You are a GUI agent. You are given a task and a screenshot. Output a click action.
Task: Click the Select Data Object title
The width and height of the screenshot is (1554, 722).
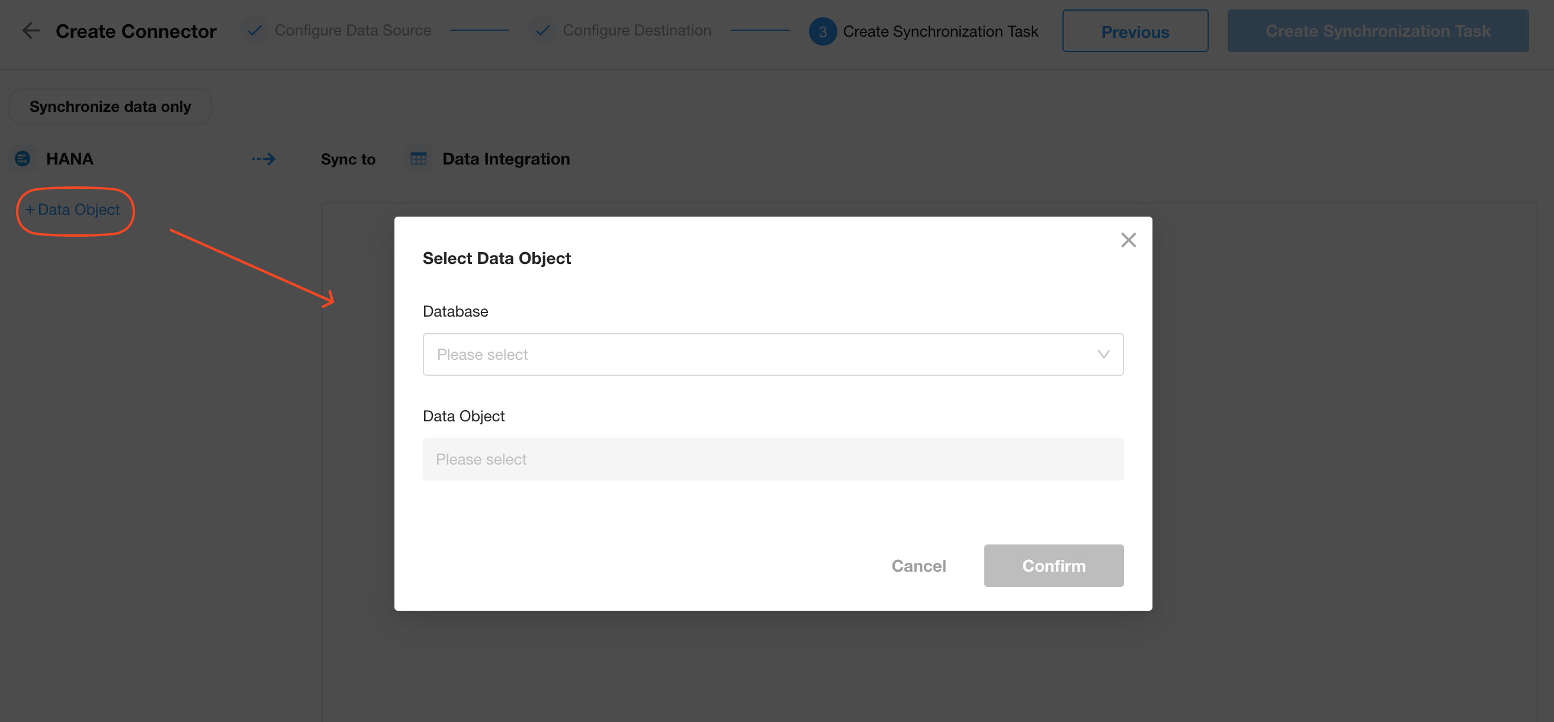pyautogui.click(x=496, y=258)
